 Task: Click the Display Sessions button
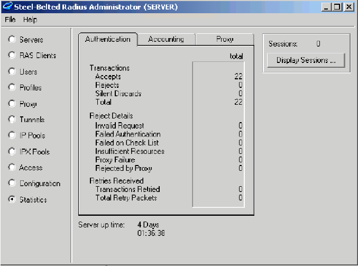click(x=306, y=60)
